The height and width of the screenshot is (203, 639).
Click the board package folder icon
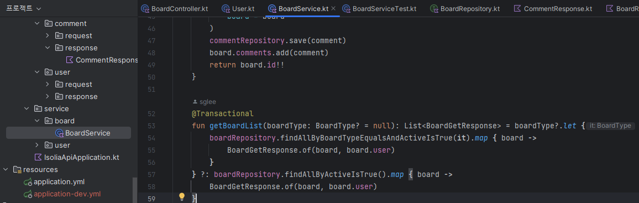49,121
